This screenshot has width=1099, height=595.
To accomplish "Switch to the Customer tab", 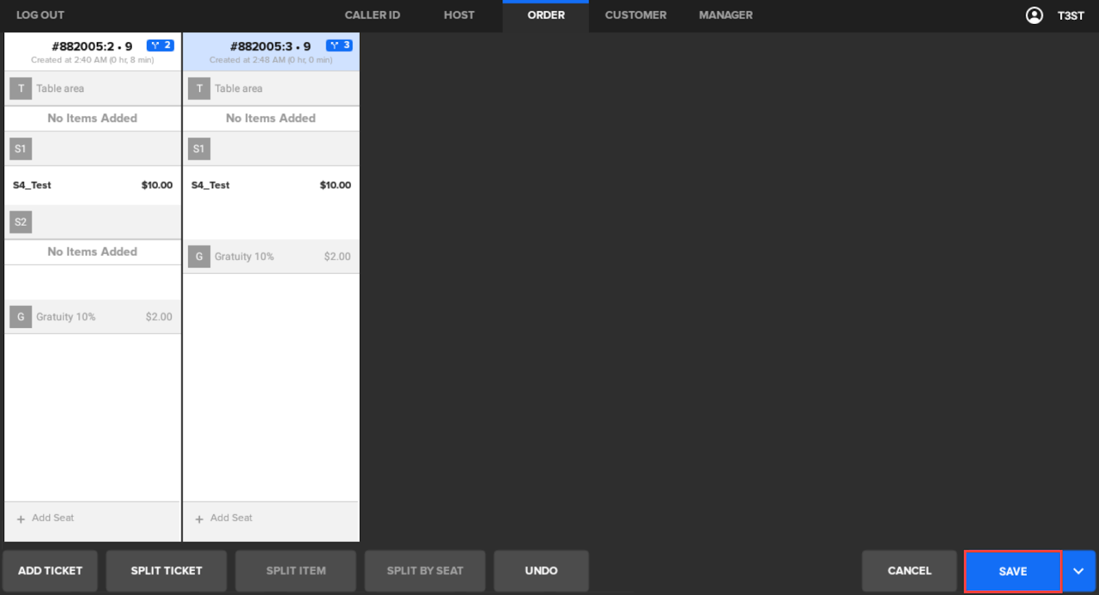I will pos(635,15).
